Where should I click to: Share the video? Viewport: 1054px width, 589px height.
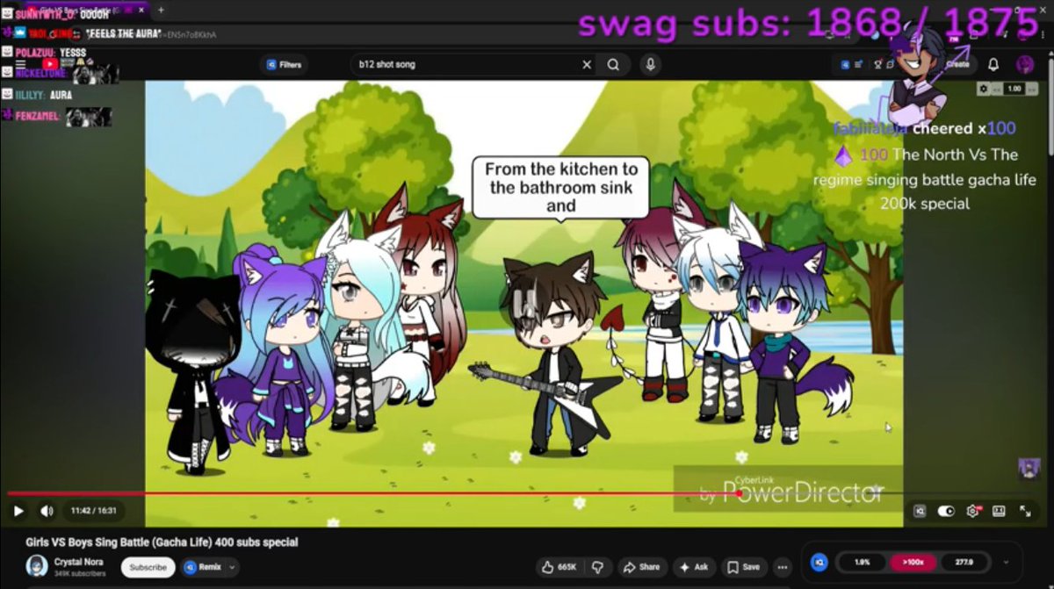[x=643, y=567]
